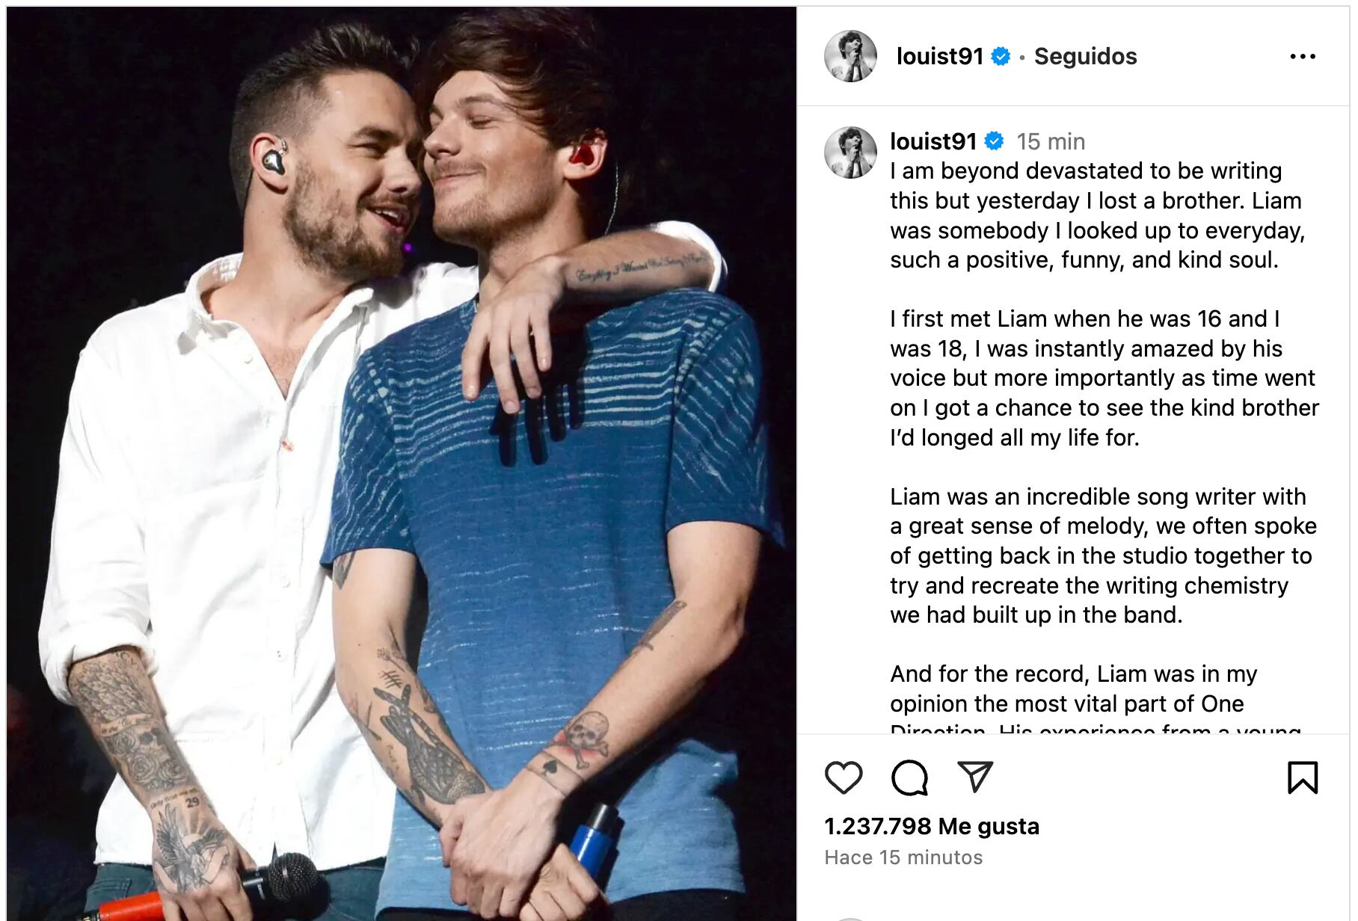Screen dimensions: 1358x921
Task: Click the verified badge beside caption username
Action: 994,141
